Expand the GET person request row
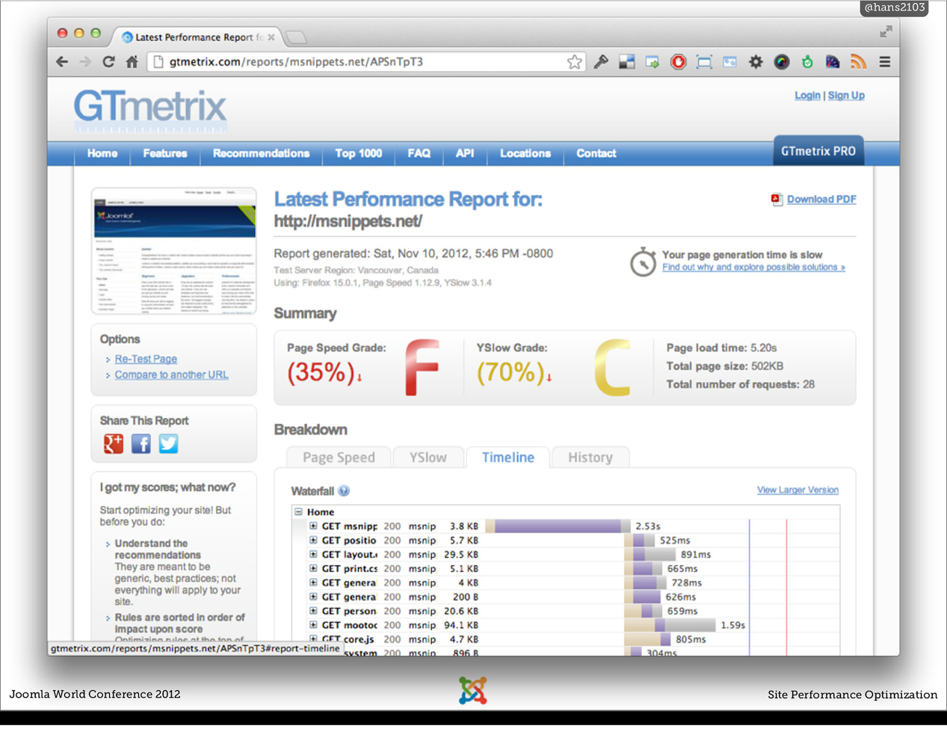The height and width of the screenshot is (729, 947). [x=313, y=611]
